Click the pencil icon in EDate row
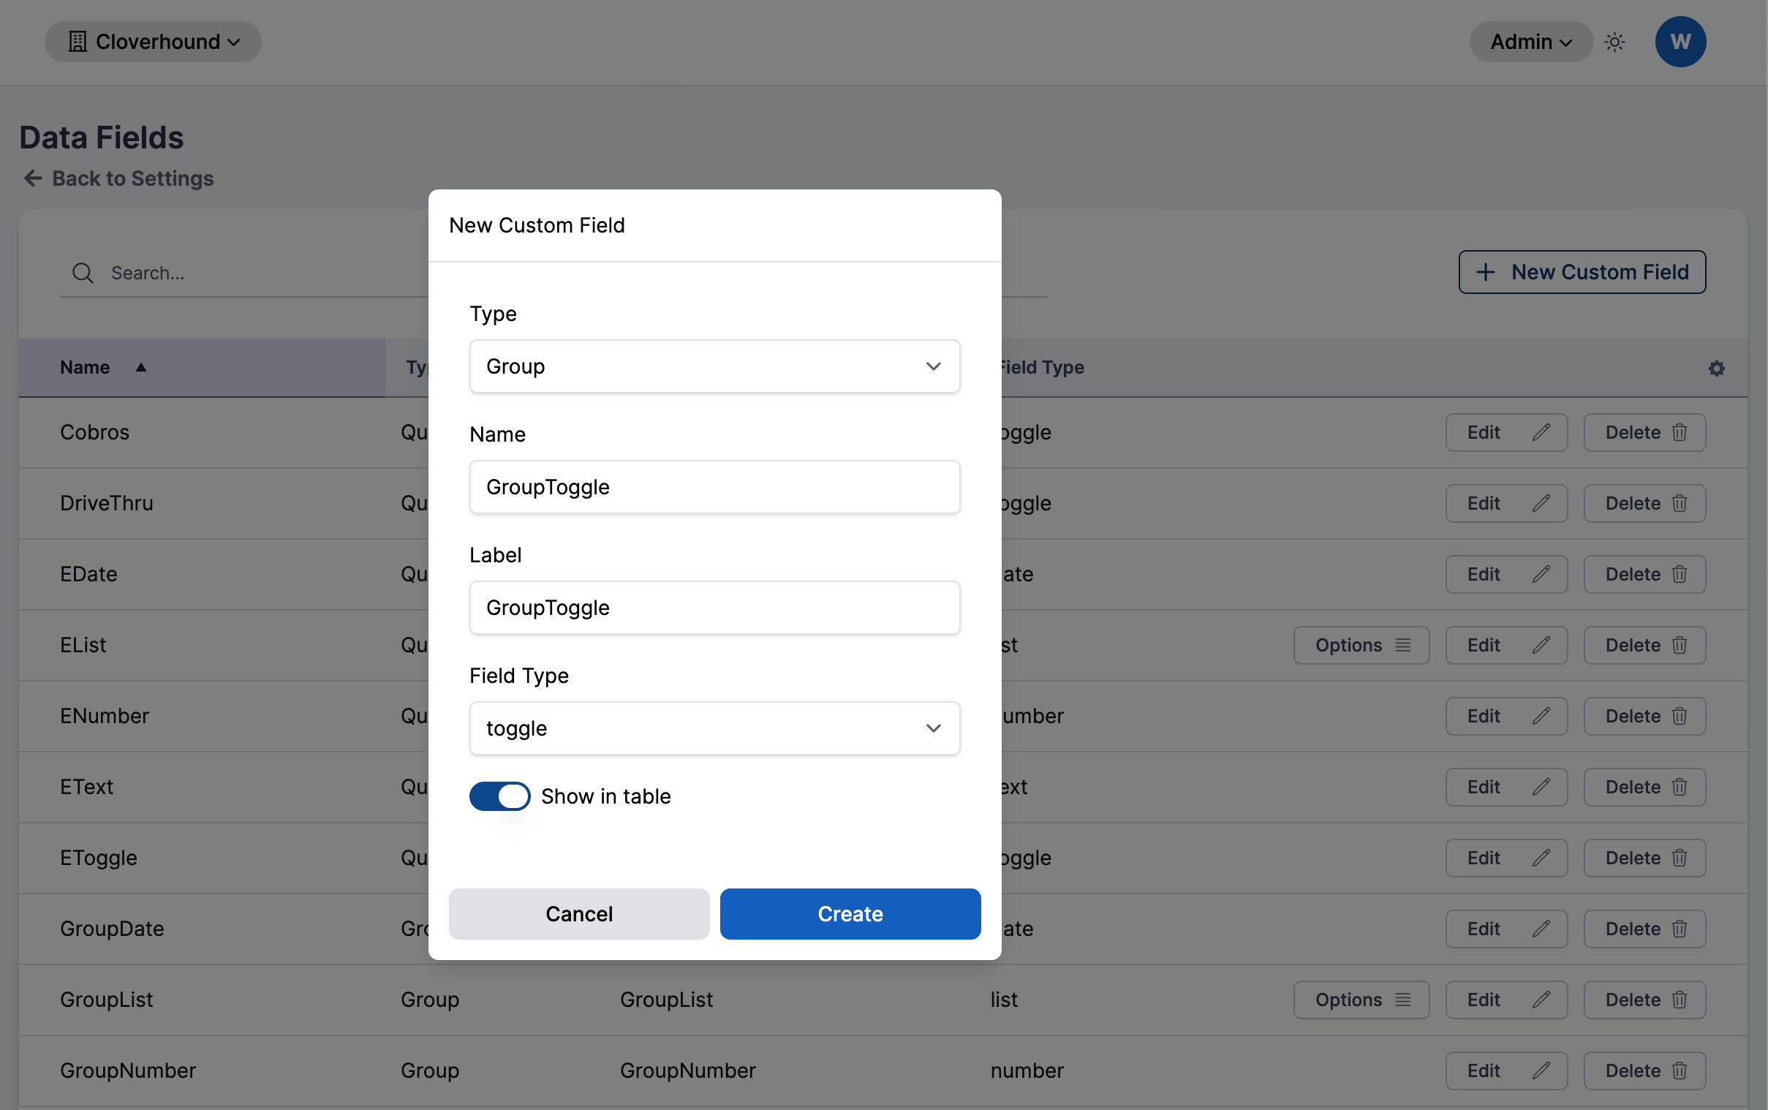Screen dimensions: 1768x1110 click(1541, 574)
